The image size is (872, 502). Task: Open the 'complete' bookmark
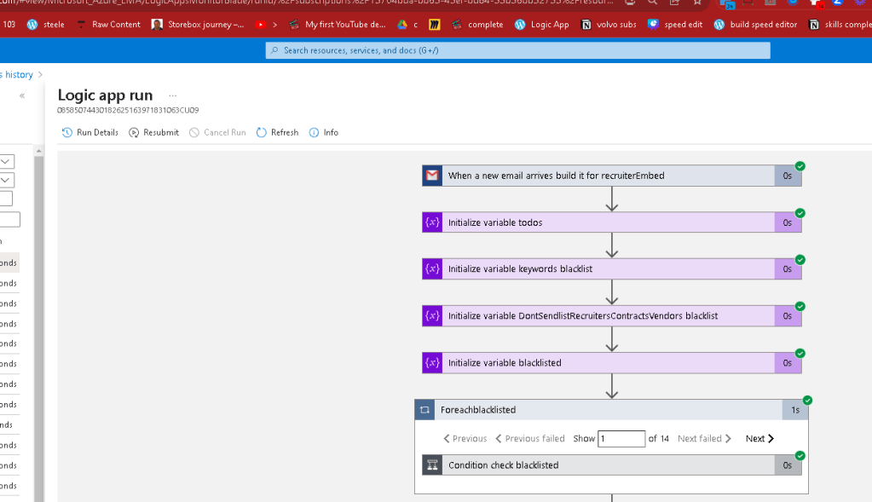(x=477, y=25)
